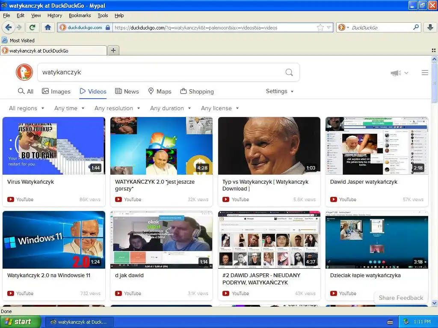
Task: Click the search magnifier in DuckDuckGo field
Action: (x=289, y=73)
